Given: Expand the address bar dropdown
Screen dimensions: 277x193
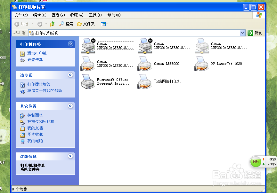Looking at the screenshot, I should 242,33.
